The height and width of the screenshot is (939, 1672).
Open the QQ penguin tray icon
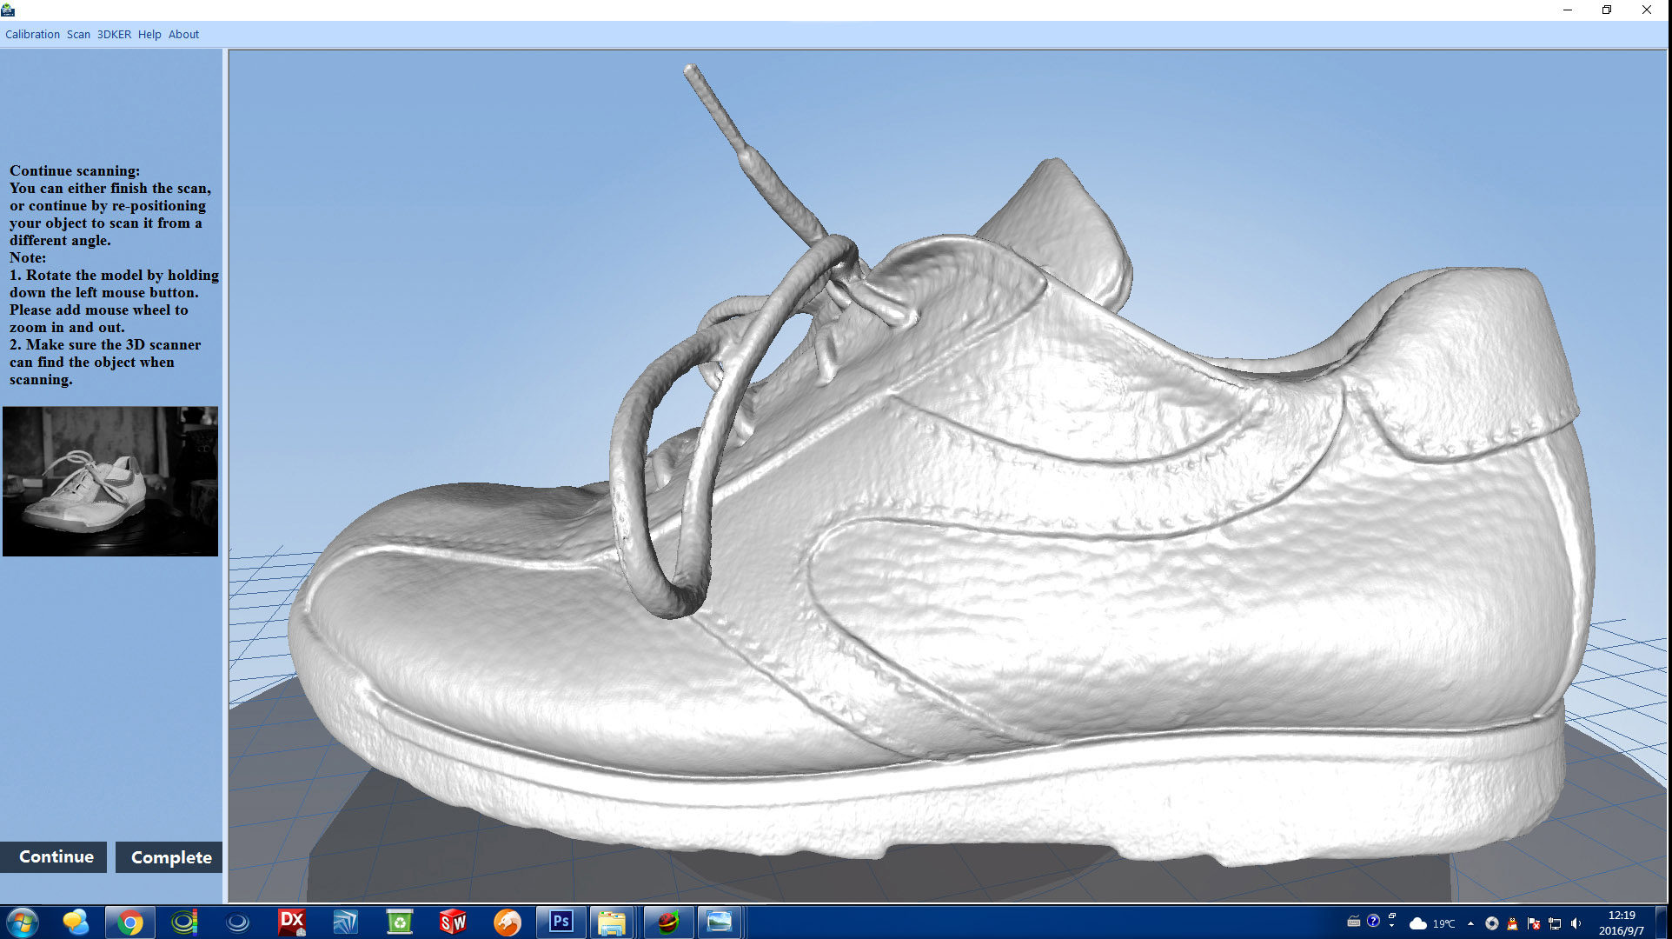(x=1513, y=923)
